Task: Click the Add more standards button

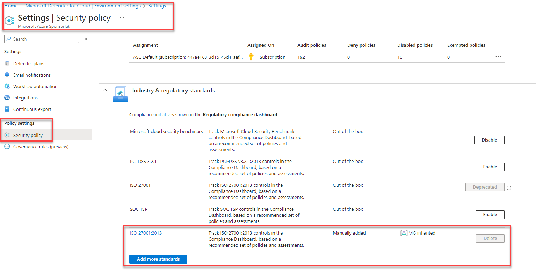Action: (x=158, y=259)
